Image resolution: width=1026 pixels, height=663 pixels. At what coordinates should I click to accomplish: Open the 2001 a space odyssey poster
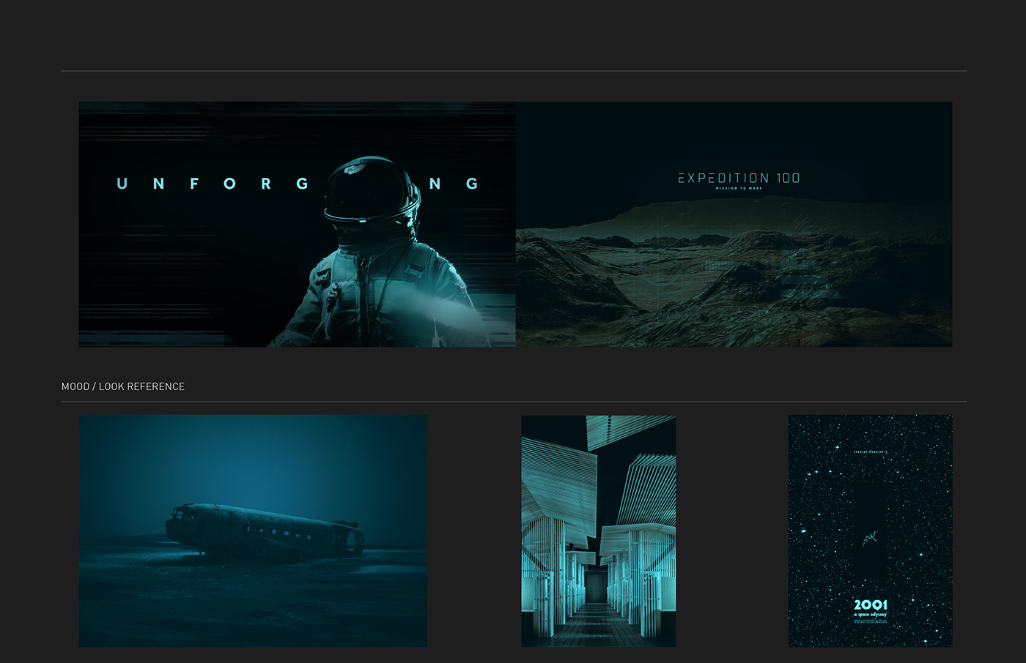tap(871, 531)
